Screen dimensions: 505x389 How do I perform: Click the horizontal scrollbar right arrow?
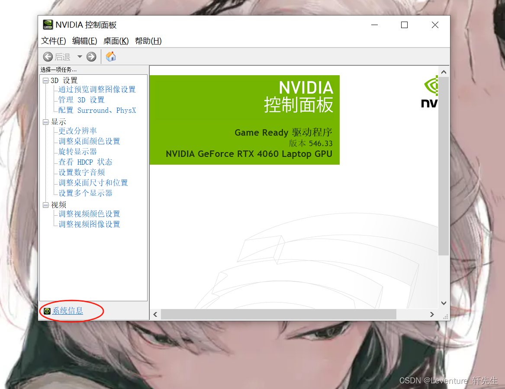tap(432, 315)
